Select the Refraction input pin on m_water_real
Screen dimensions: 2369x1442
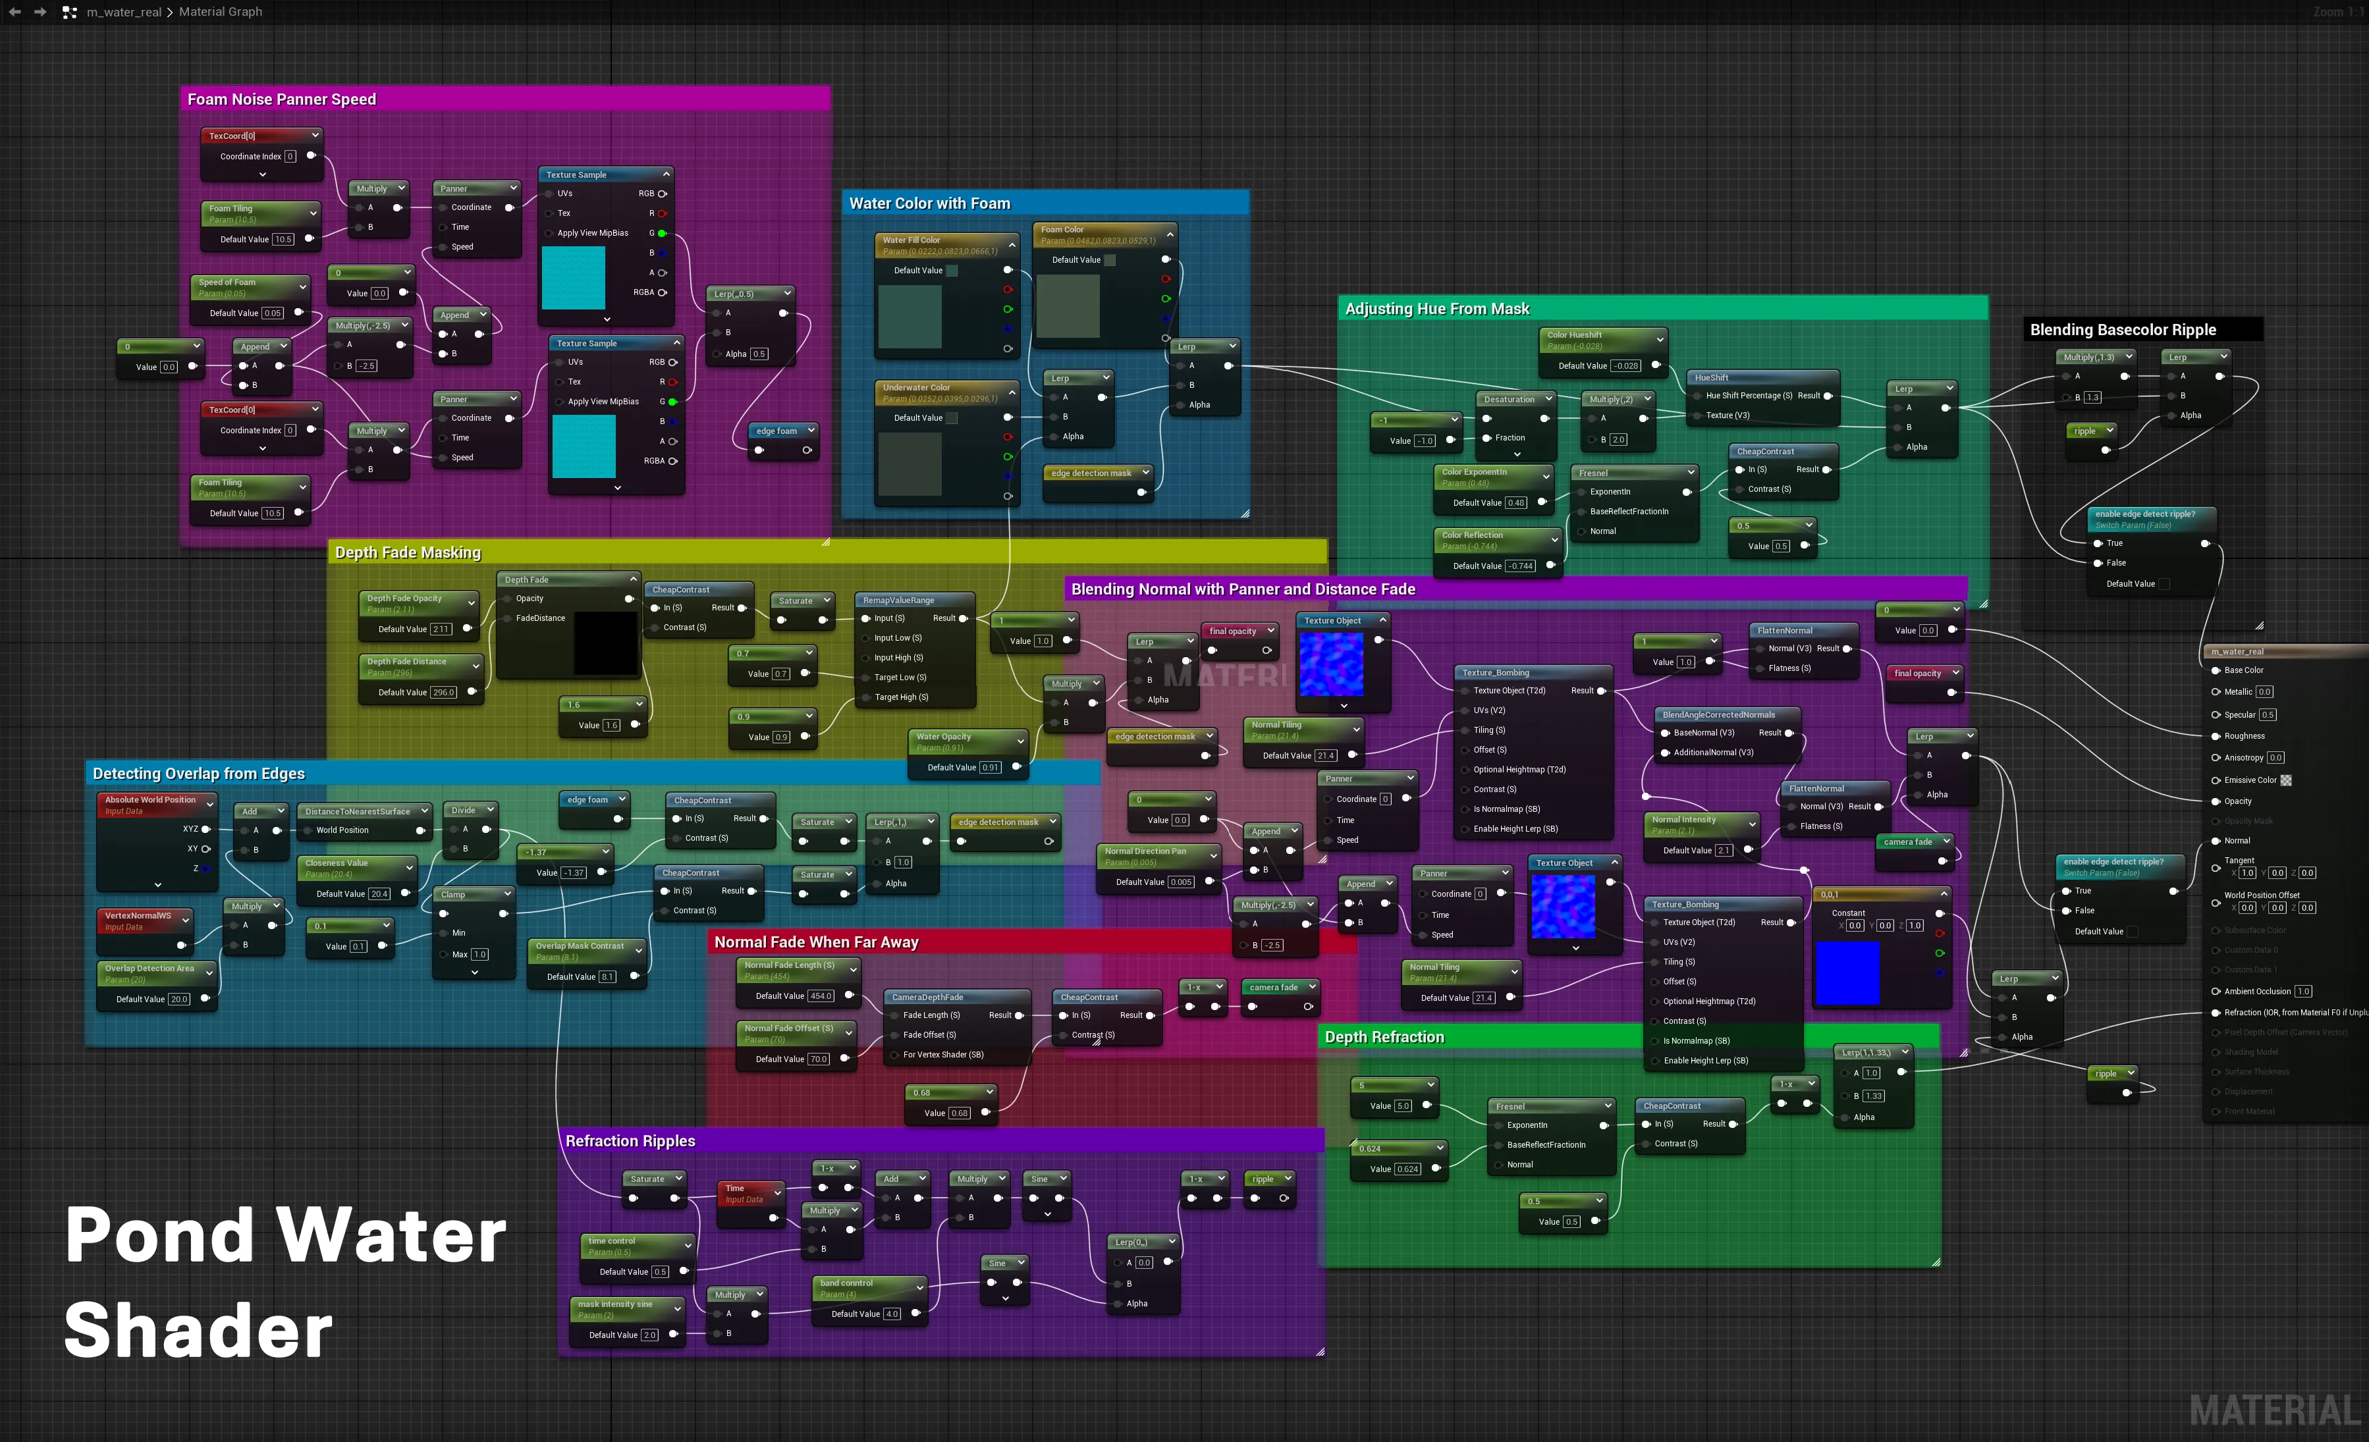[x=2216, y=1012]
